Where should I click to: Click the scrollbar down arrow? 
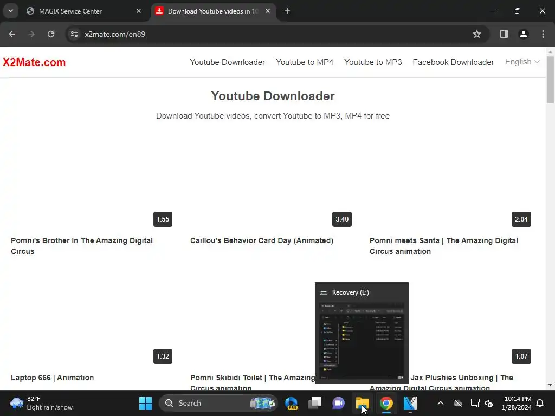click(550, 385)
